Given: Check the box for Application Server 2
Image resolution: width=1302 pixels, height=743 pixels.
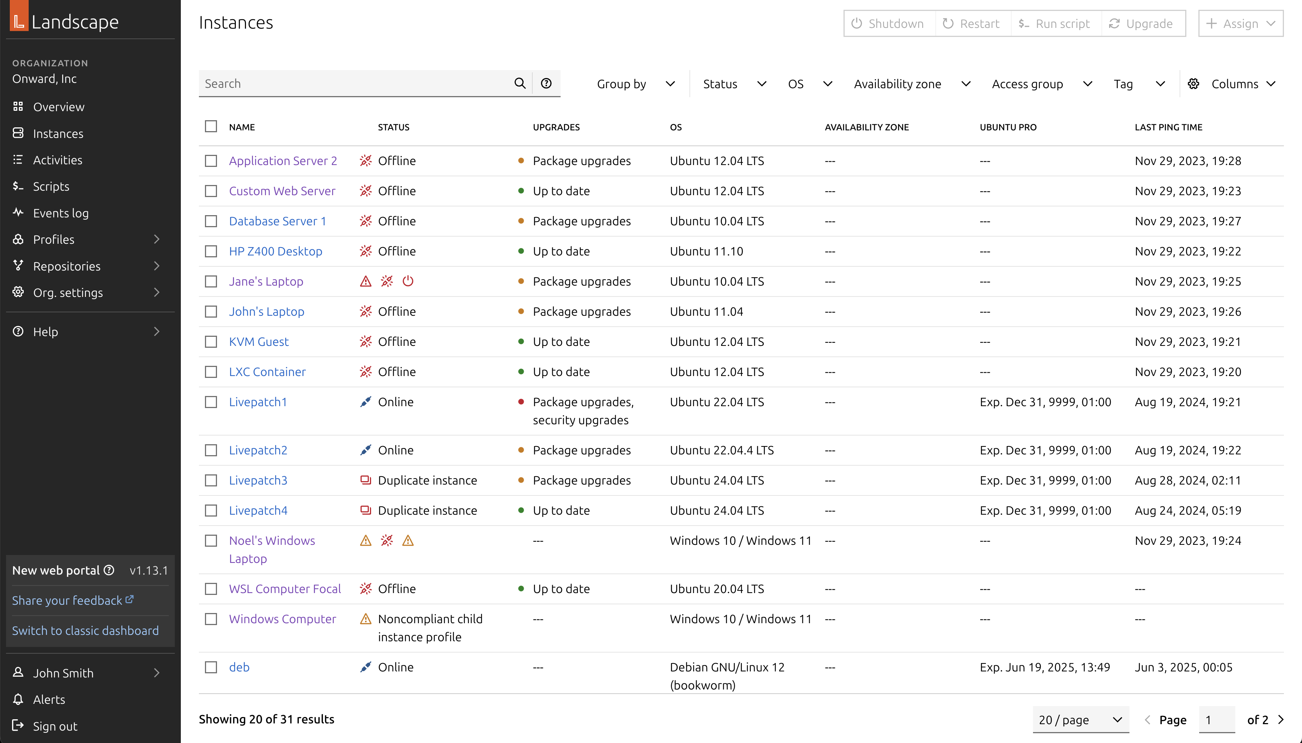Looking at the screenshot, I should point(211,161).
